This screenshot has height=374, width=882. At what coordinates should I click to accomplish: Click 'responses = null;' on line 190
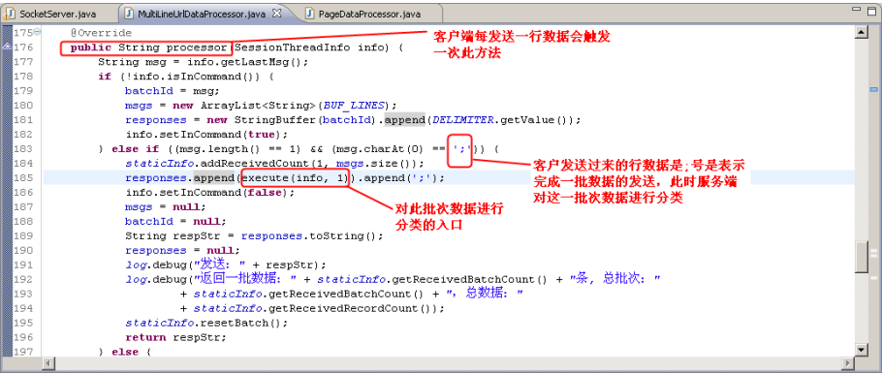(183, 250)
